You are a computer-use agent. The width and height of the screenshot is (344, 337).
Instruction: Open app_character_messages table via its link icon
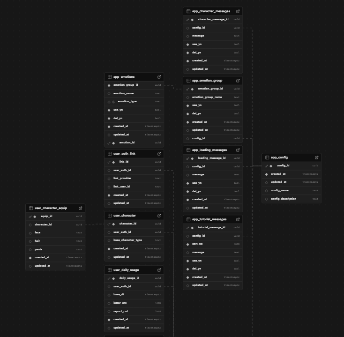pyautogui.click(x=238, y=11)
